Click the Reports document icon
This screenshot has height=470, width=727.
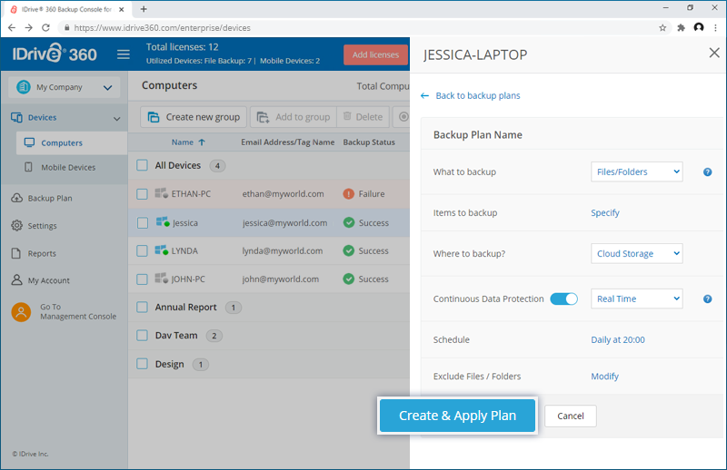pos(16,253)
